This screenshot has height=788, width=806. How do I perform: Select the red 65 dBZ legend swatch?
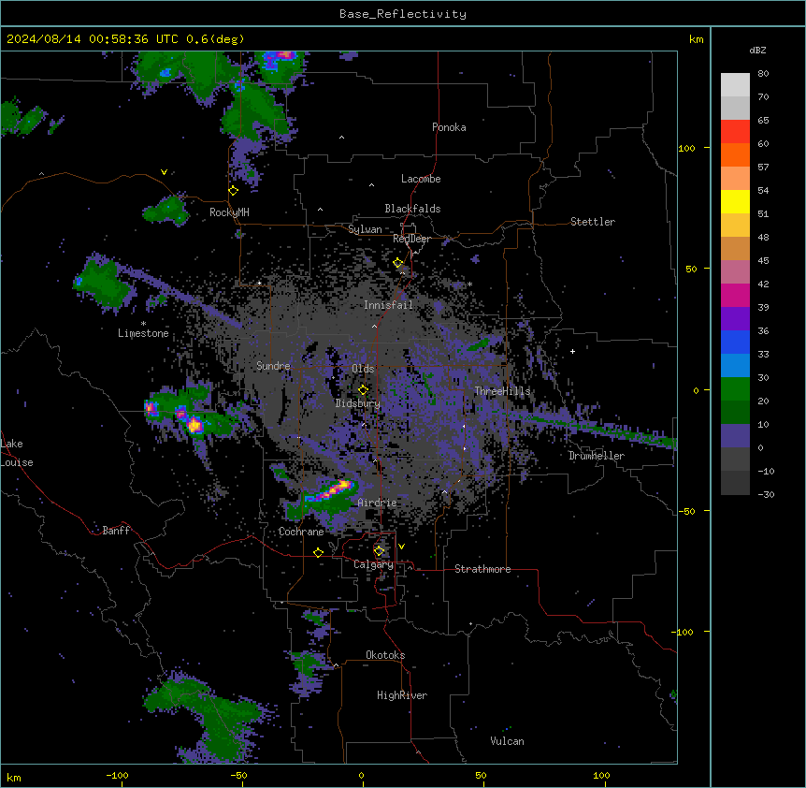click(x=735, y=131)
